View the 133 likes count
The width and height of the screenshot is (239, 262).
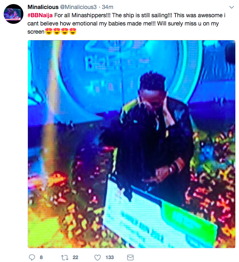[109, 257]
